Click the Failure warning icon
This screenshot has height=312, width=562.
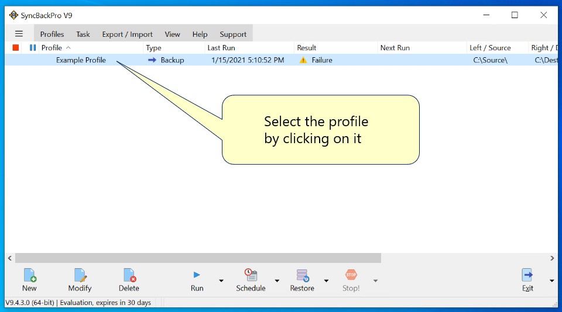pos(303,60)
